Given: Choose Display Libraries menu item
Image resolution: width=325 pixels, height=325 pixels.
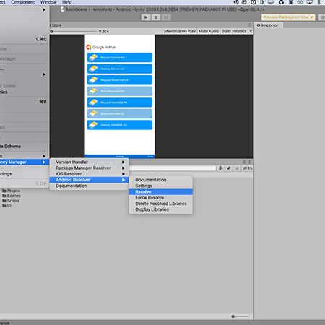Looking at the screenshot, I should tap(160, 209).
